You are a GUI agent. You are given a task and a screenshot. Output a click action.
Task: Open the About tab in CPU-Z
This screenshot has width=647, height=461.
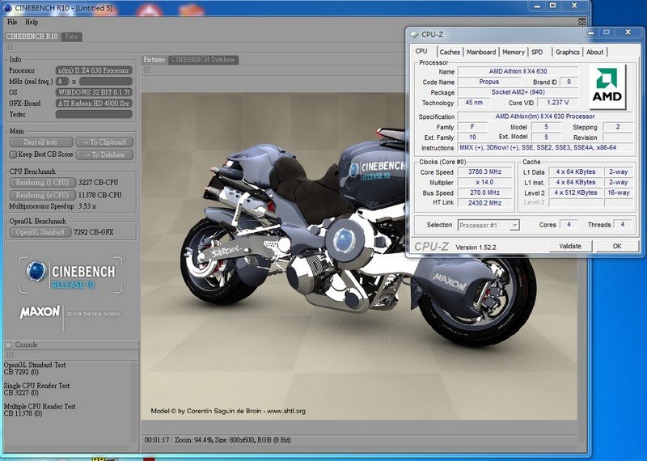tap(594, 52)
